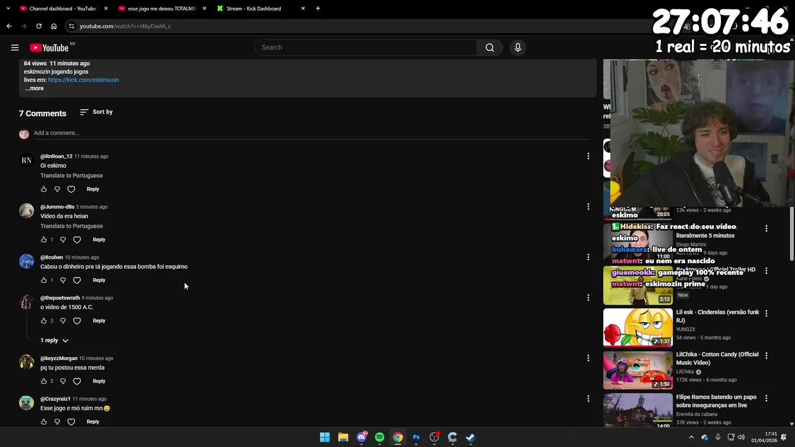795x447 pixels.
Task: Heart the comment by @Juremo-d8s
Action: click(77, 240)
